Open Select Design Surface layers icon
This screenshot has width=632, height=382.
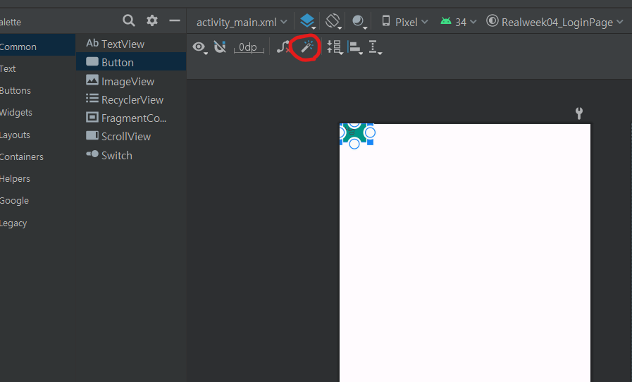pyautogui.click(x=307, y=21)
